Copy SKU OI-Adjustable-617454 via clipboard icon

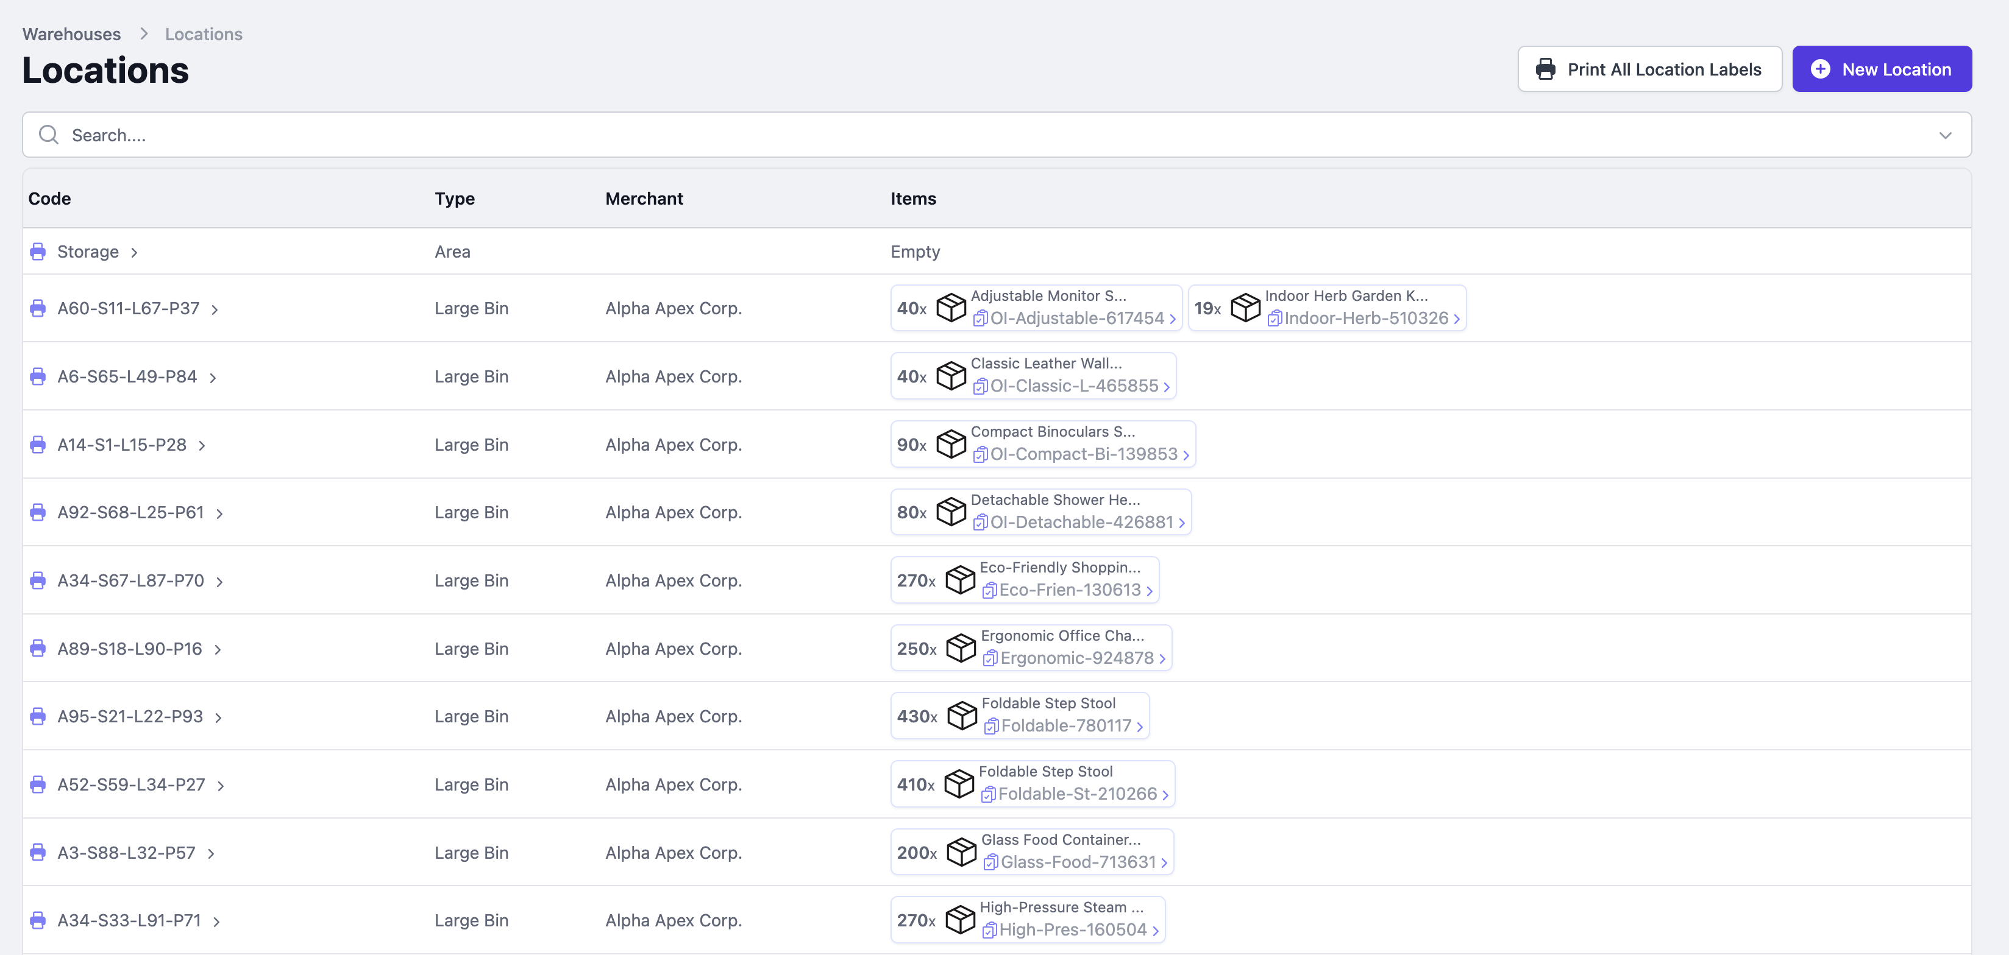[980, 319]
